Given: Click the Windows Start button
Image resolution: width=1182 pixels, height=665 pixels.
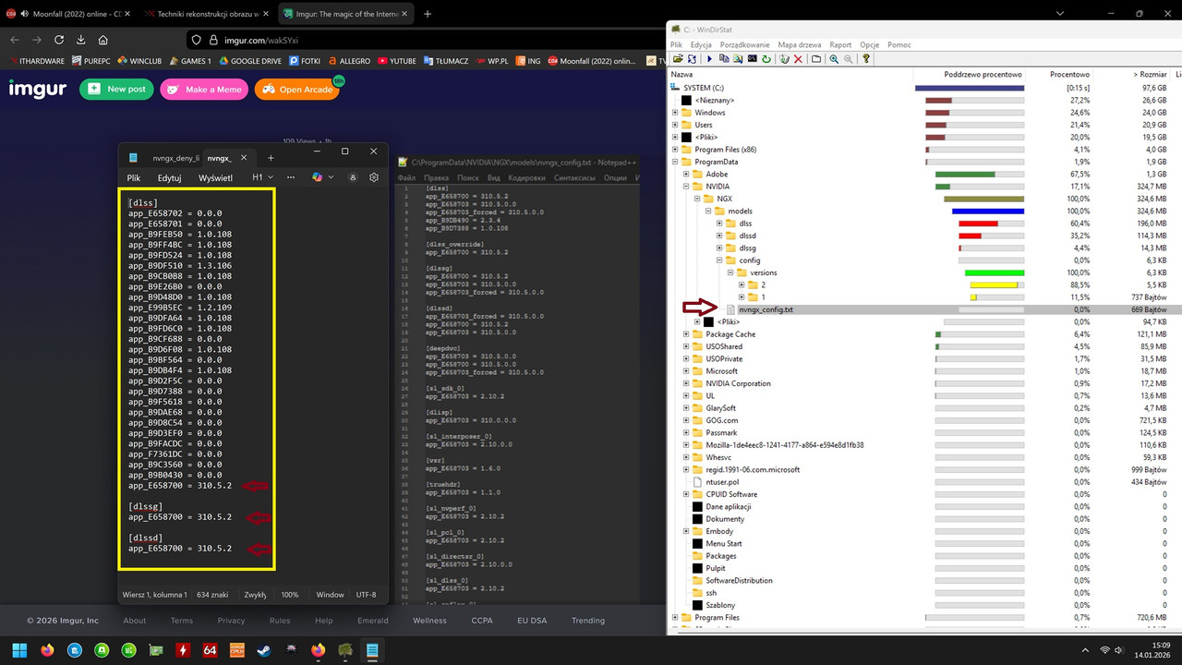Looking at the screenshot, I should 19,650.
